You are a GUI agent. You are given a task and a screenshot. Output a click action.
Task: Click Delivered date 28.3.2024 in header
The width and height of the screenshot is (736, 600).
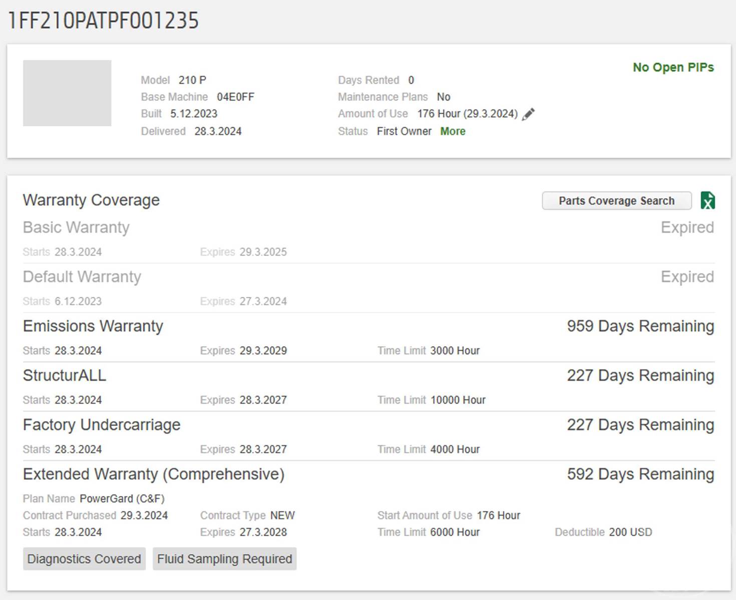[x=218, y=131]
